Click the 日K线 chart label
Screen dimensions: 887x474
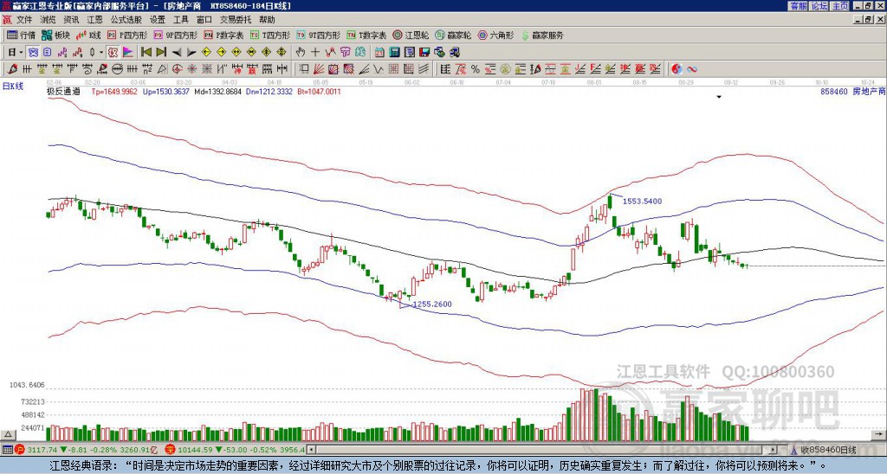pos(12,86)
